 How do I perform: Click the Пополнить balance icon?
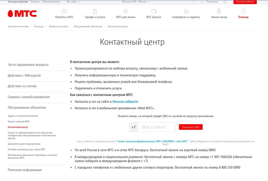tap(202, 2)
